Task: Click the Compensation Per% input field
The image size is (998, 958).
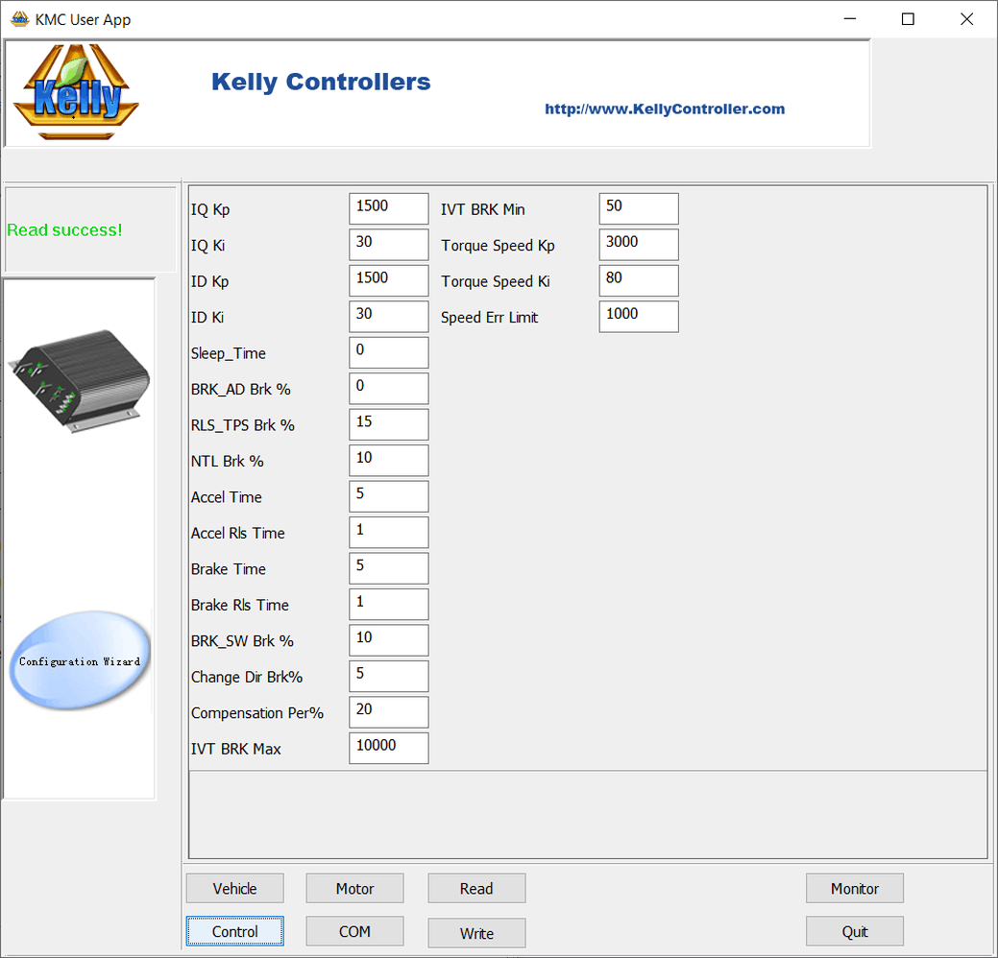Action: pos(389,712)
